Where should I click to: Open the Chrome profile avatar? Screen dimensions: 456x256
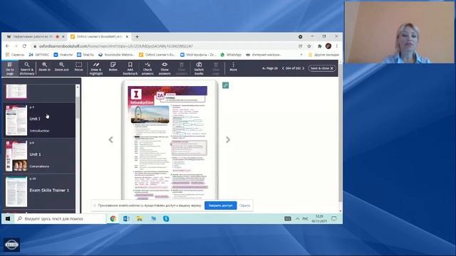[x=328, y=46]
